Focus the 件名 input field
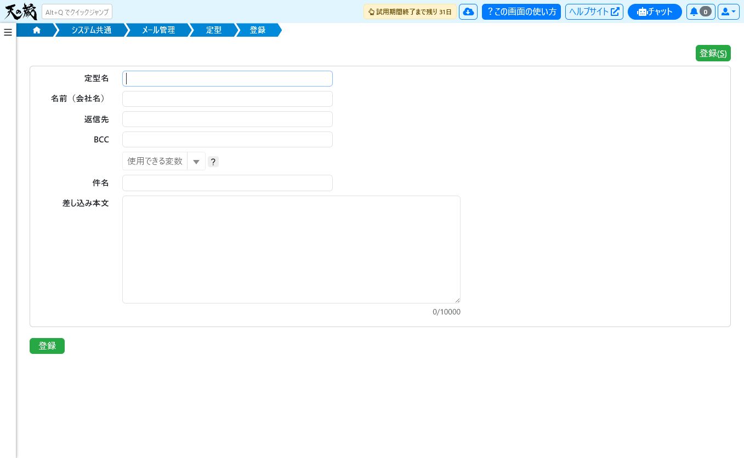This screenshot has width=744, height=458. click(x=228, y=183)
